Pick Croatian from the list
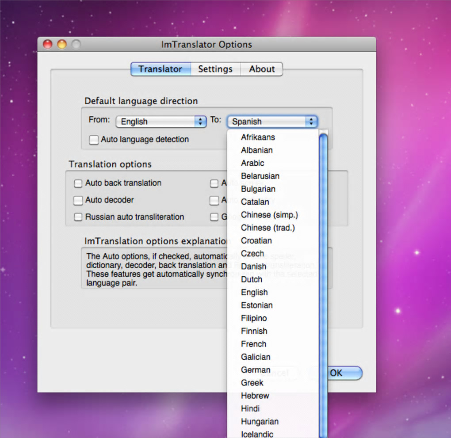The image size is (451, 438). (273, 241)
